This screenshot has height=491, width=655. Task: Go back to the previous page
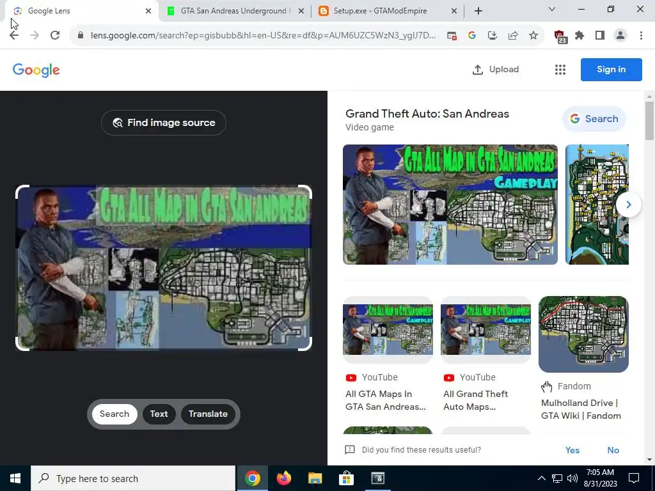tap(14, 36)
